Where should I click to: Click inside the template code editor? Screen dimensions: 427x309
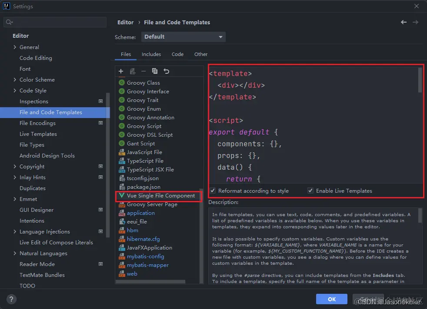313,125
